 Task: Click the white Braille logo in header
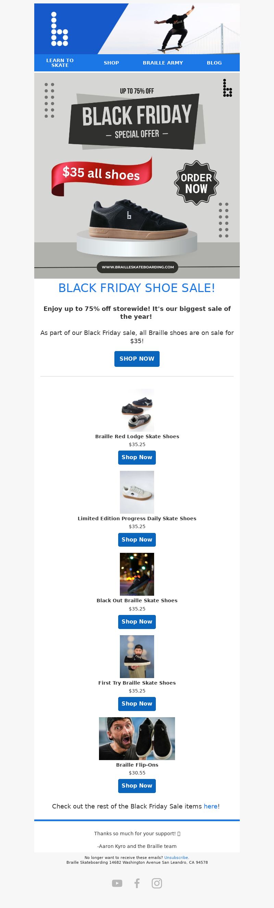point(60,29)
